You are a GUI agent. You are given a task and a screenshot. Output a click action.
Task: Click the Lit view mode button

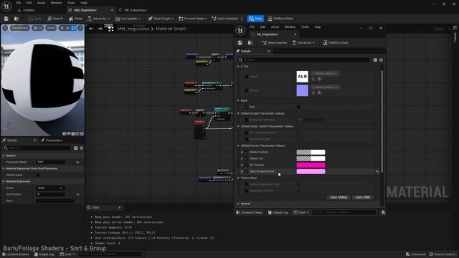coord(38,28)
